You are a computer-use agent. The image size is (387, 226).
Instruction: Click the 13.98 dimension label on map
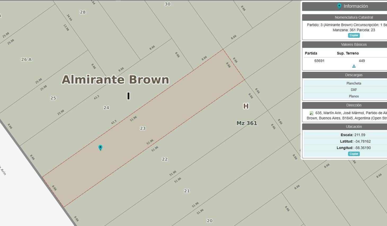point(66,28)
